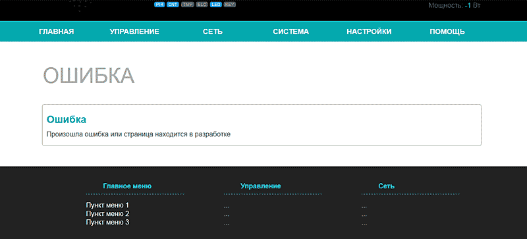Click the footer link Пункт меню 3

(x=107, y=222)
